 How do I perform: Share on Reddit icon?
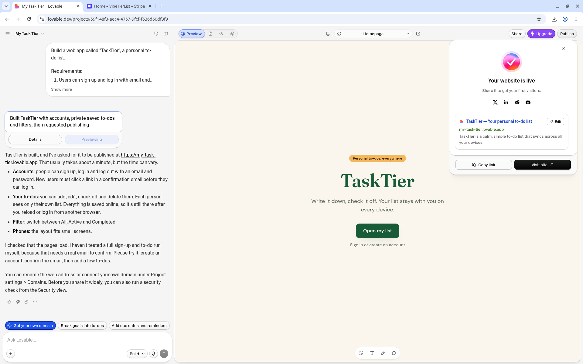[x=517, y=102]
